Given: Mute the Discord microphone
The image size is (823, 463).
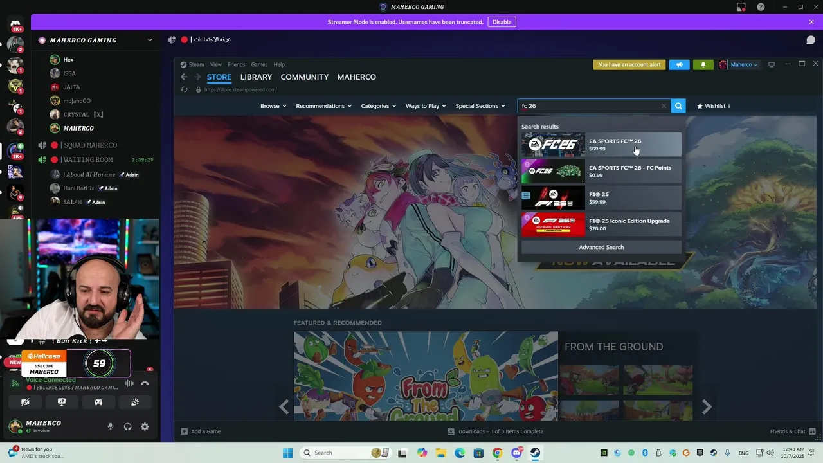Looking at the screenshot, I should [111, 426].
